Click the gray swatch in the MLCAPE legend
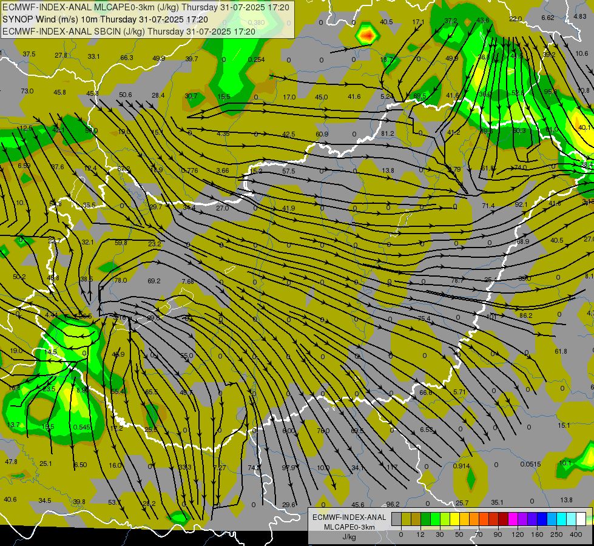Screen dimensions: 594x546 coord(396,519)
